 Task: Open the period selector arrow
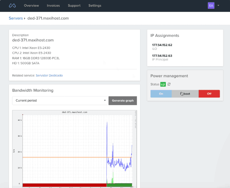(105, 101)
